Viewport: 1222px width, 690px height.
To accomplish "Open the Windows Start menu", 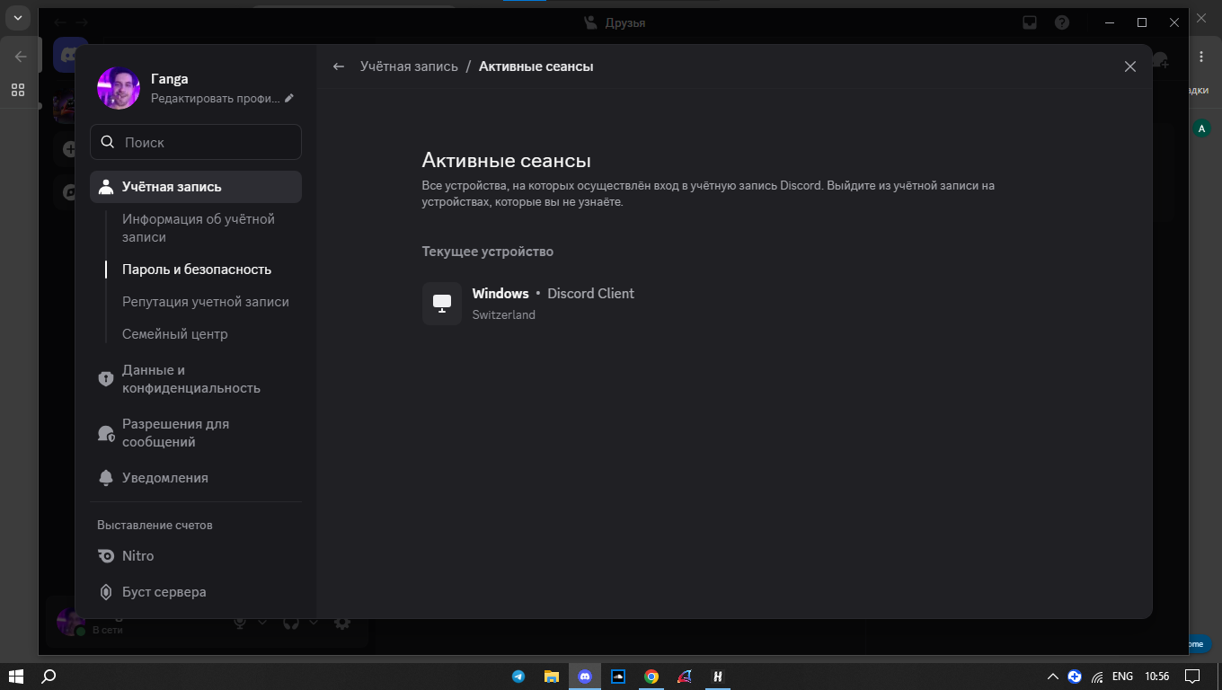I will 16,677.
